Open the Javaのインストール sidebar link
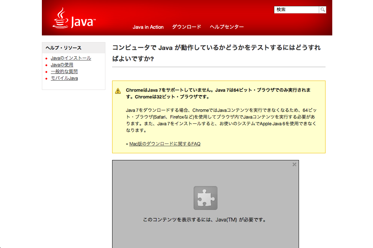The image size is (373, 248). pyautogui.click(x=71, y=58)
